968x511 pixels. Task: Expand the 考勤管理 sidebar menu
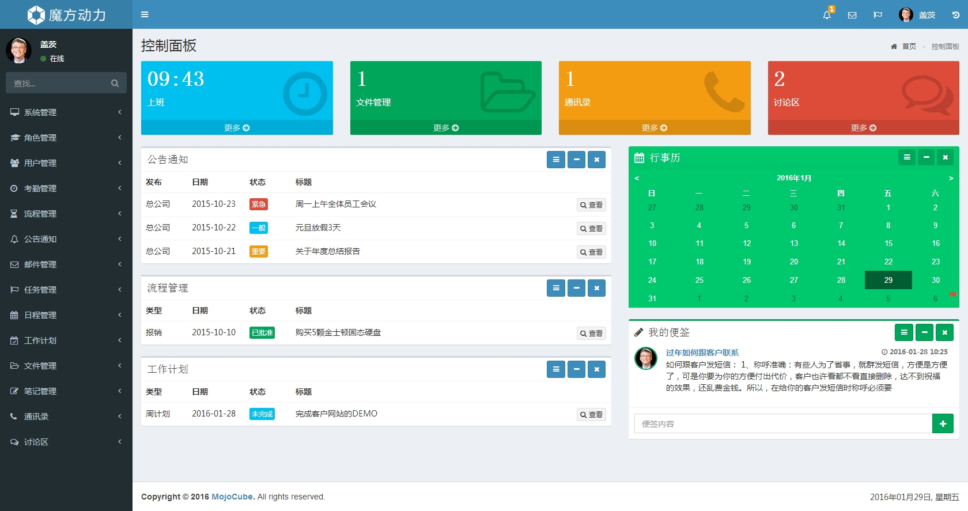66,188
